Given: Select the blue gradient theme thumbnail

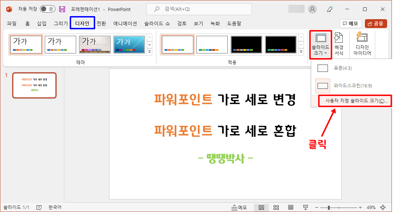Looking at the screenshot, I should (129, 45).
